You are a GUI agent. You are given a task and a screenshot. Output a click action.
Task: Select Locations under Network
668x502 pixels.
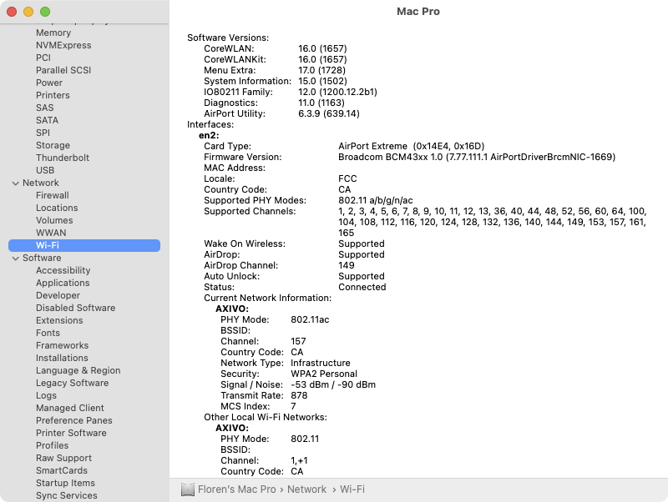tap(57, 208)
